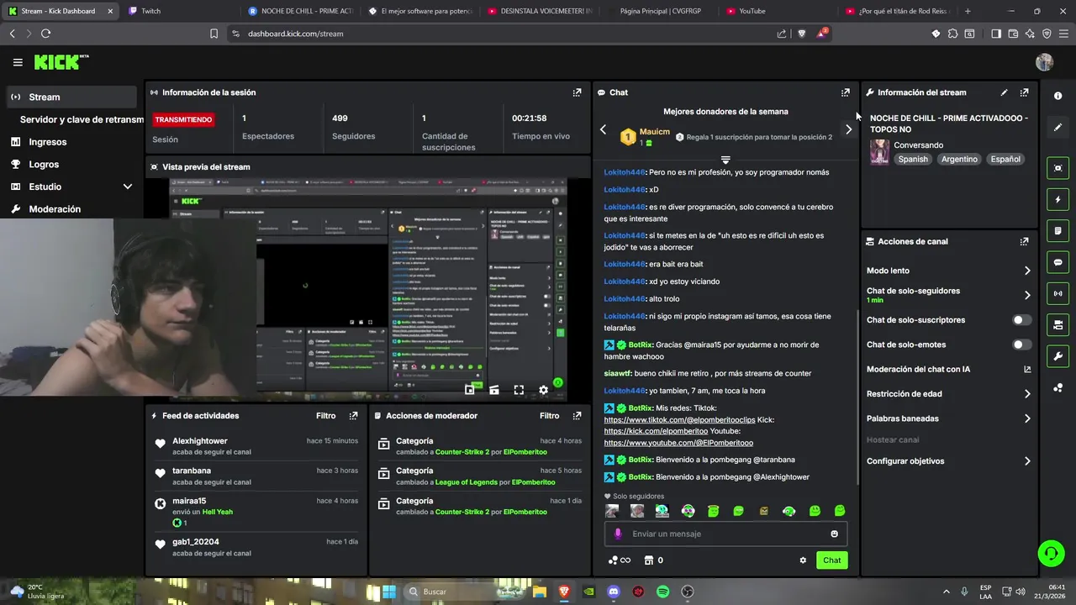Open chat settings gear beside the Chat button
The width and height of the screenshot is (1076, 605).
803,560
